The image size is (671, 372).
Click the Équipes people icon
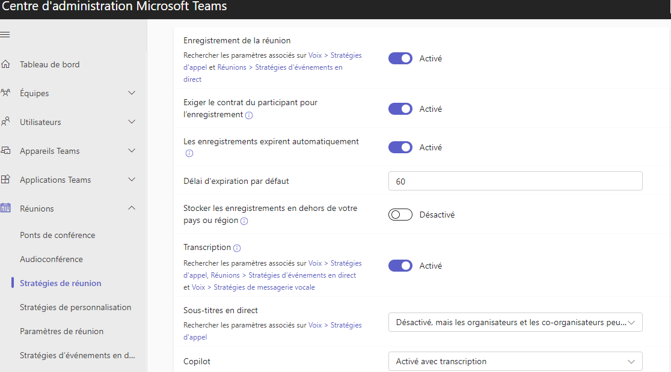click(6, 93)
